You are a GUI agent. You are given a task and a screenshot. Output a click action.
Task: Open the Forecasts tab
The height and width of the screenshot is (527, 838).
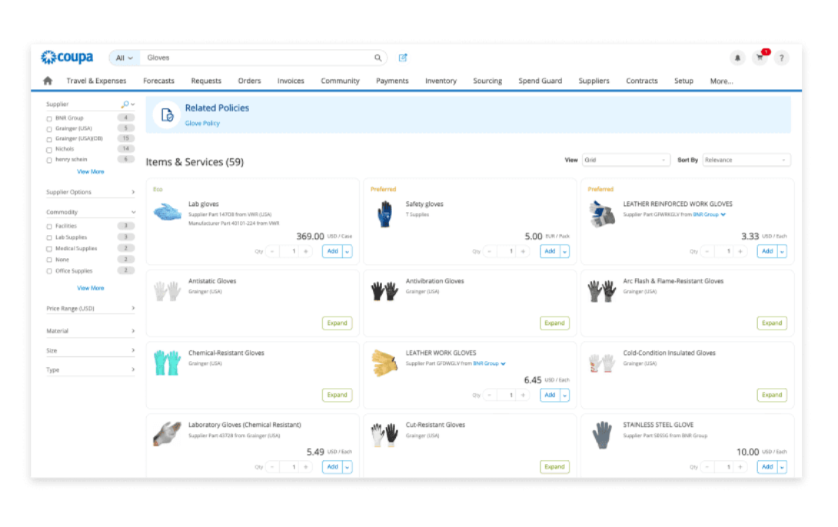coord(158,81)
